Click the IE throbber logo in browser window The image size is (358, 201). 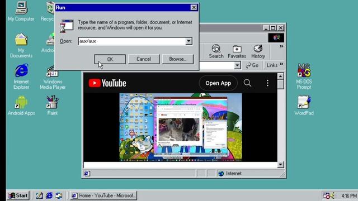276,37
